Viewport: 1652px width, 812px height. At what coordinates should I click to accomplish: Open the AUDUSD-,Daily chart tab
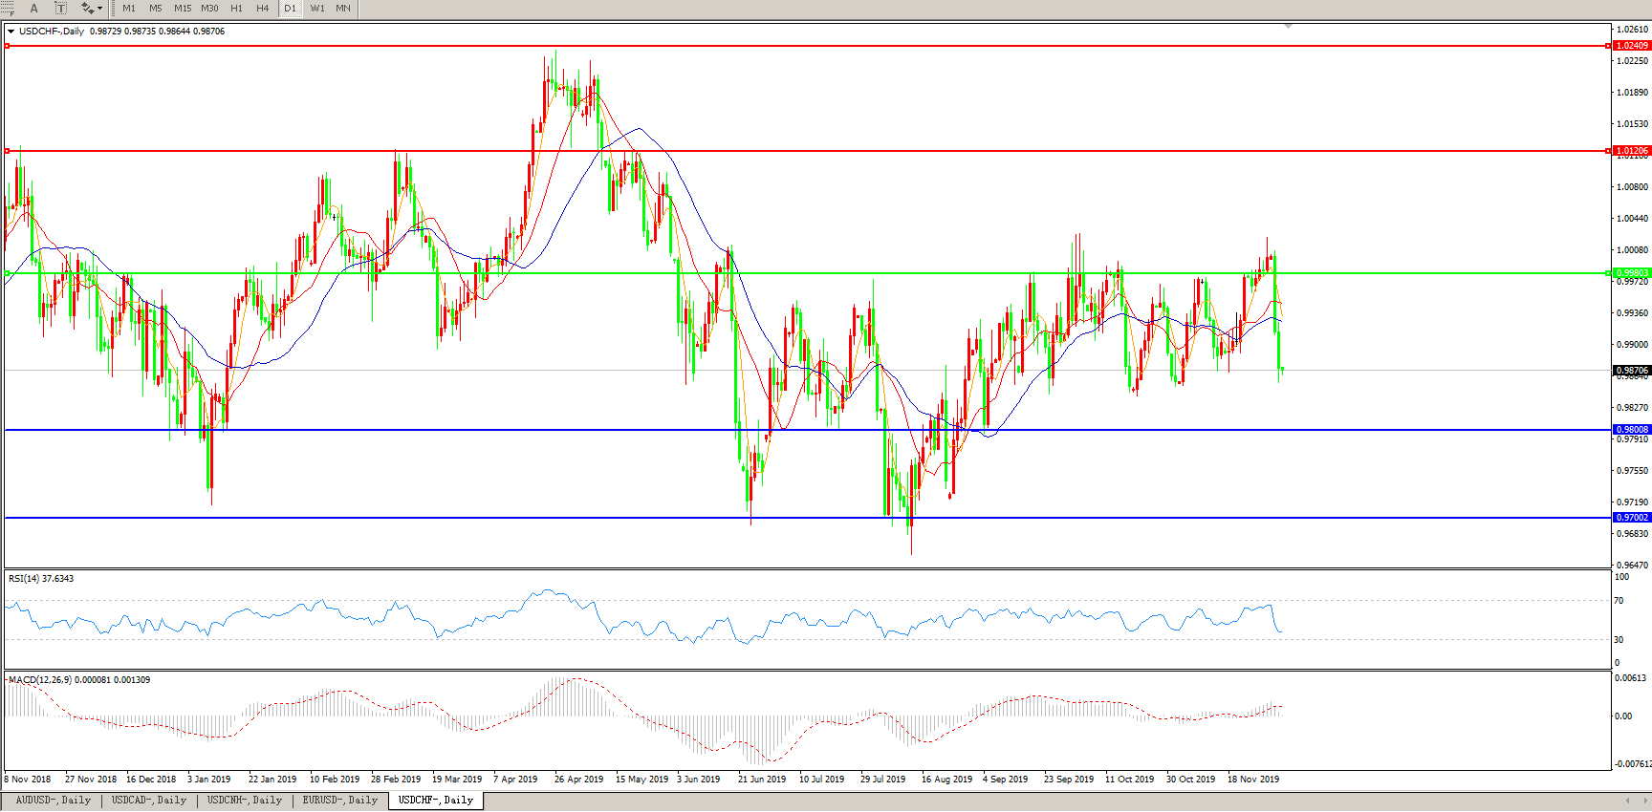53,801
